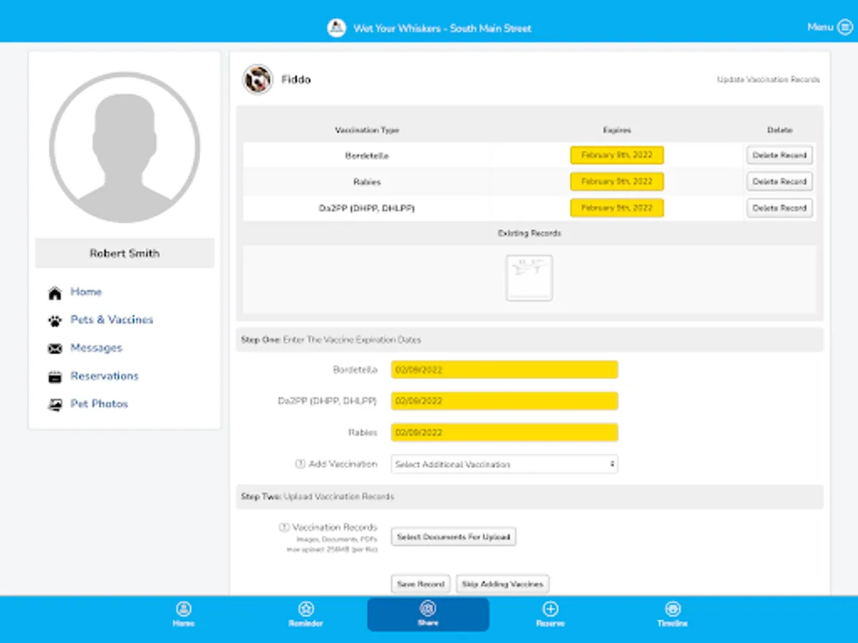Viewport: 858px width, 643px height.
Task: Delete the Rabies vaccination record
Action: click(x=779, y=181)
